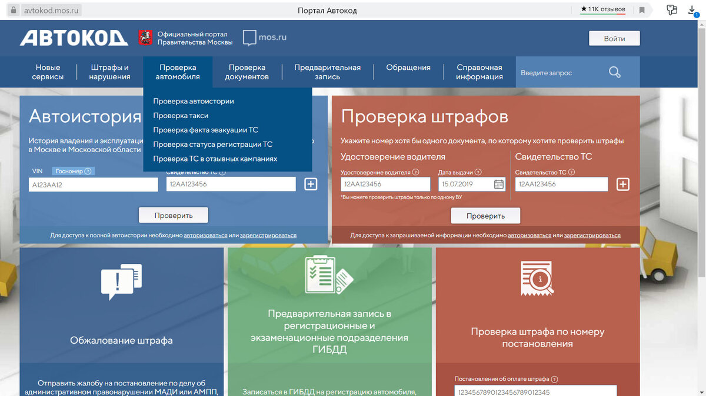The height and width of the screenshot is (396, 706).
Task: Focus the Введите запрос search field
Action: [x=562, y=73]
